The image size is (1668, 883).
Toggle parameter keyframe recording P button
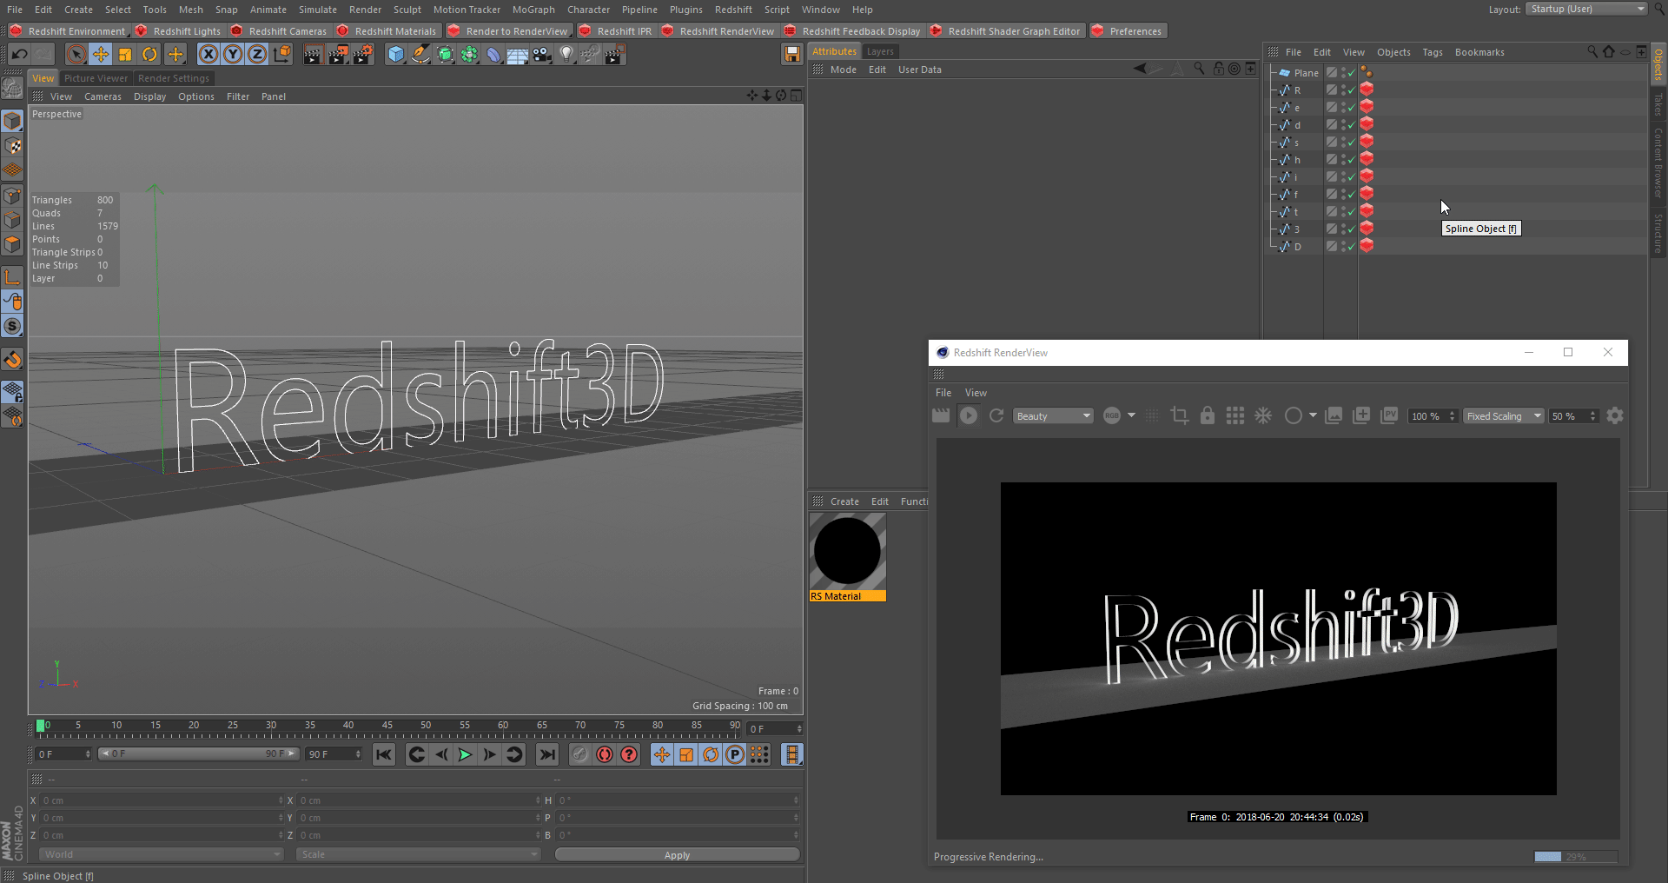[x=735, y=755]
